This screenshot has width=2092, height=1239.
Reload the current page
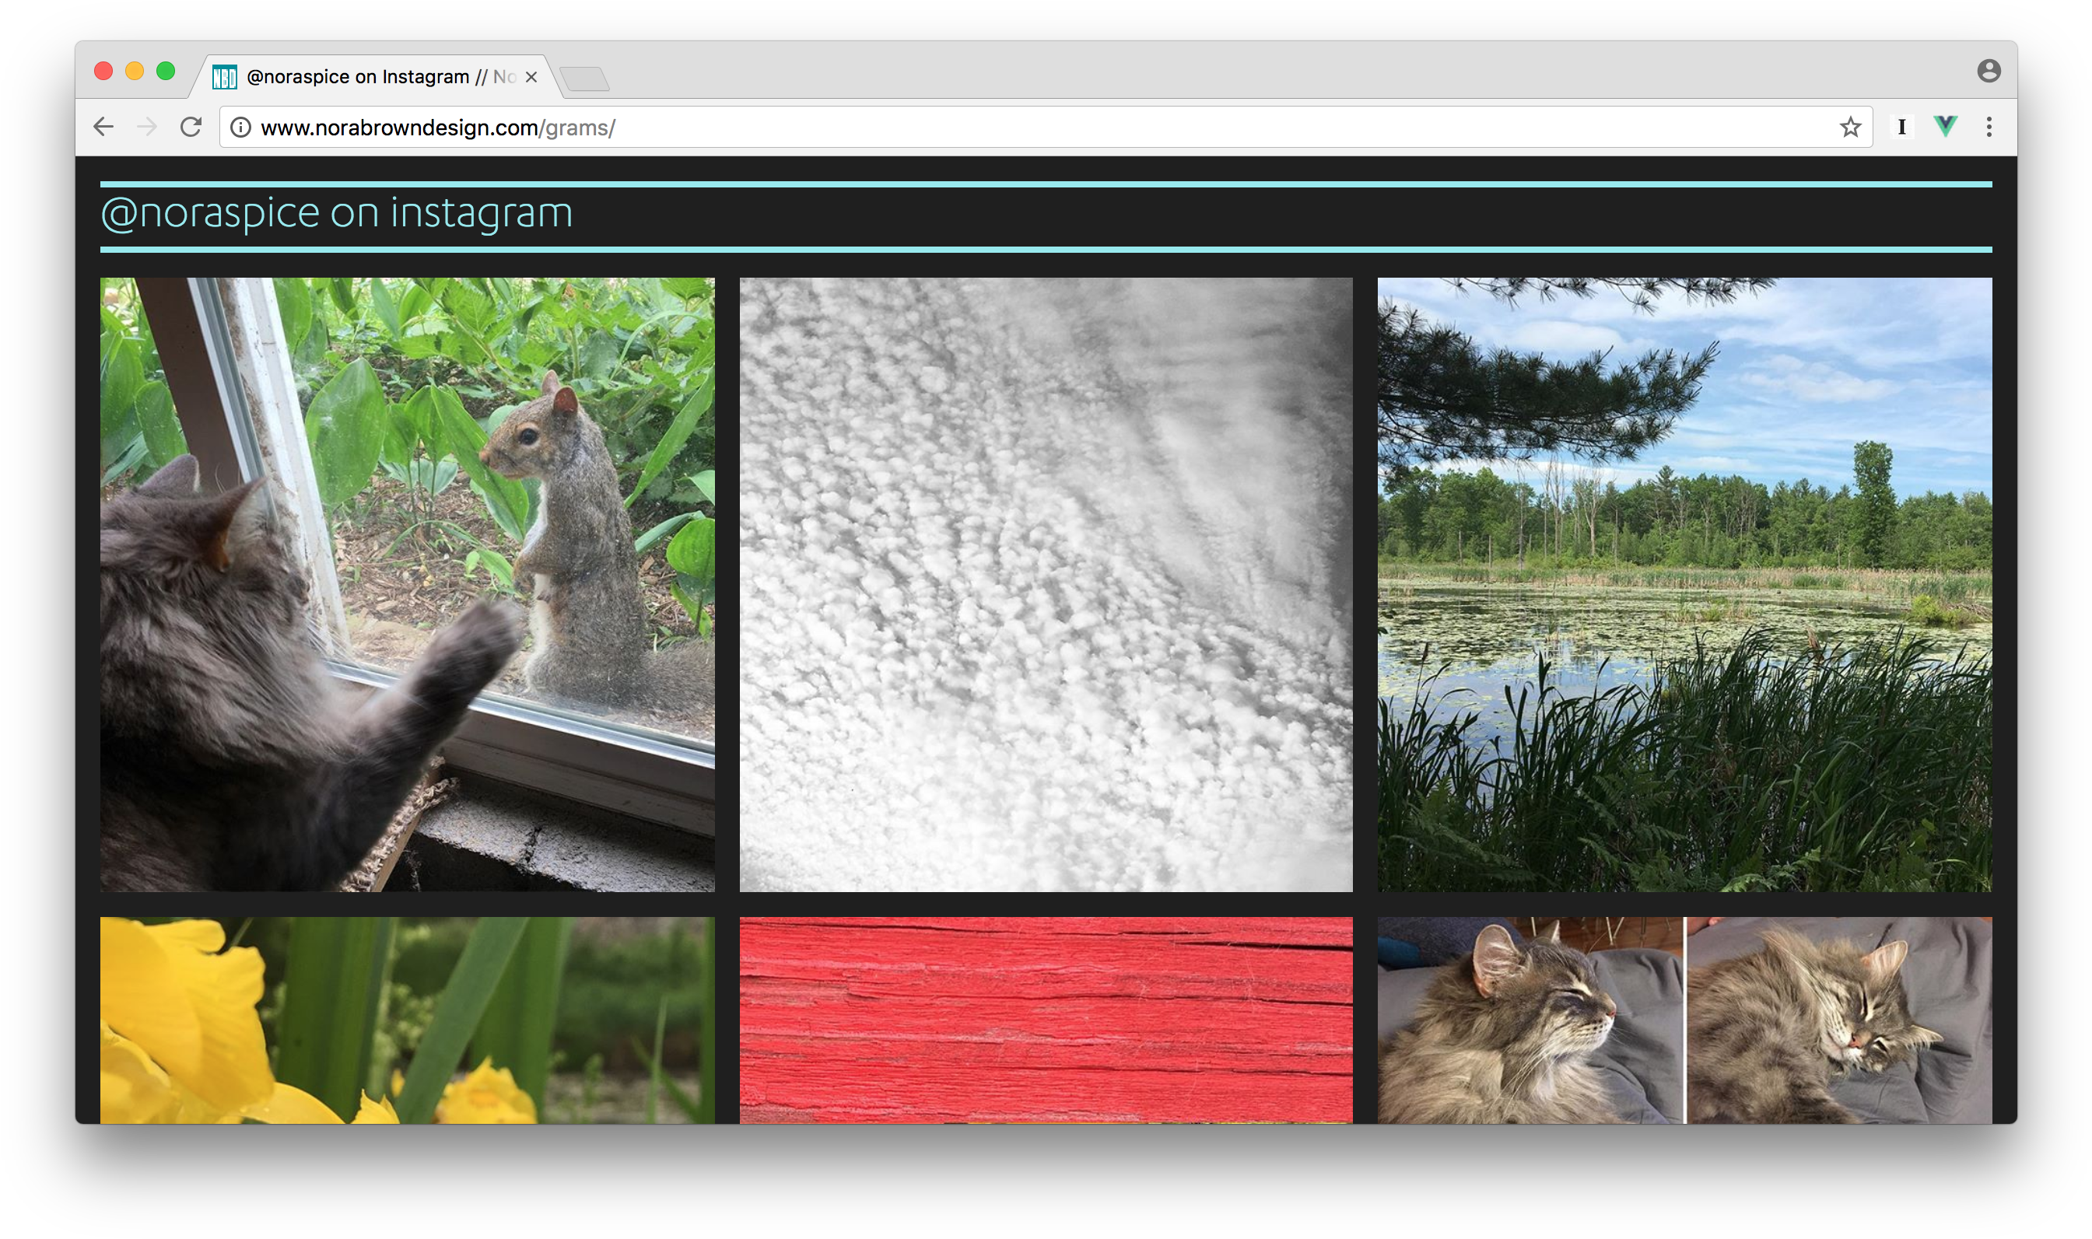click(191, 127)
